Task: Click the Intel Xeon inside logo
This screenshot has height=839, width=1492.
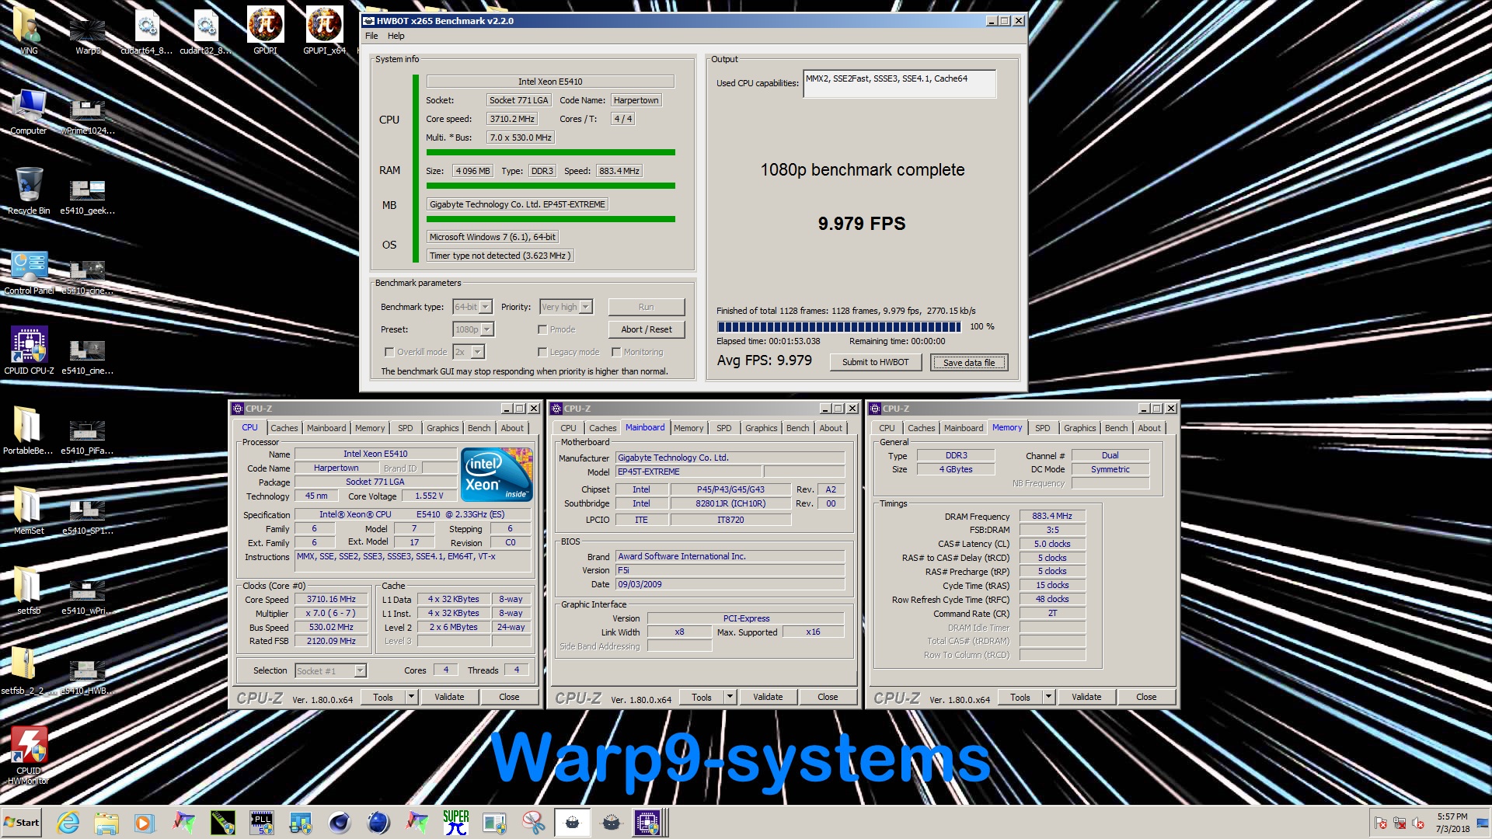Action: tap(497, 474)
